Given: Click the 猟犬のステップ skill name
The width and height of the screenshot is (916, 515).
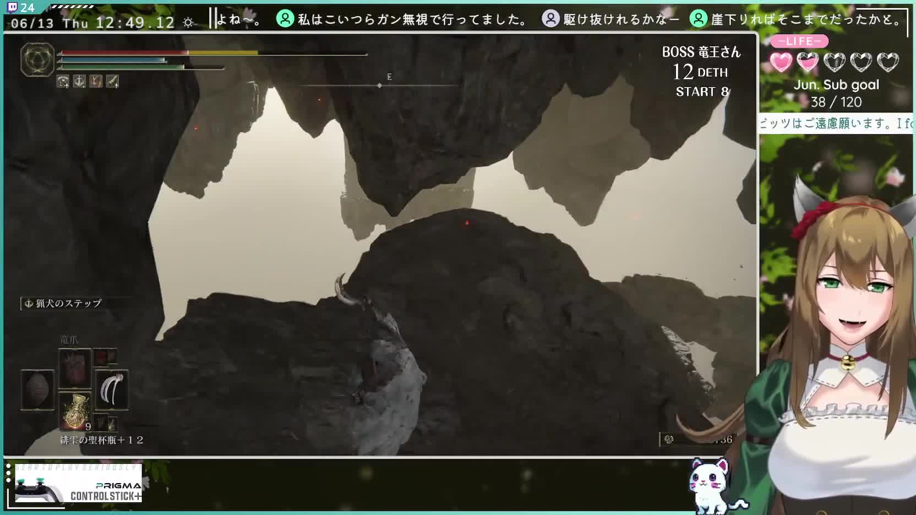Looking at the screenshot, I should (69, 303).
